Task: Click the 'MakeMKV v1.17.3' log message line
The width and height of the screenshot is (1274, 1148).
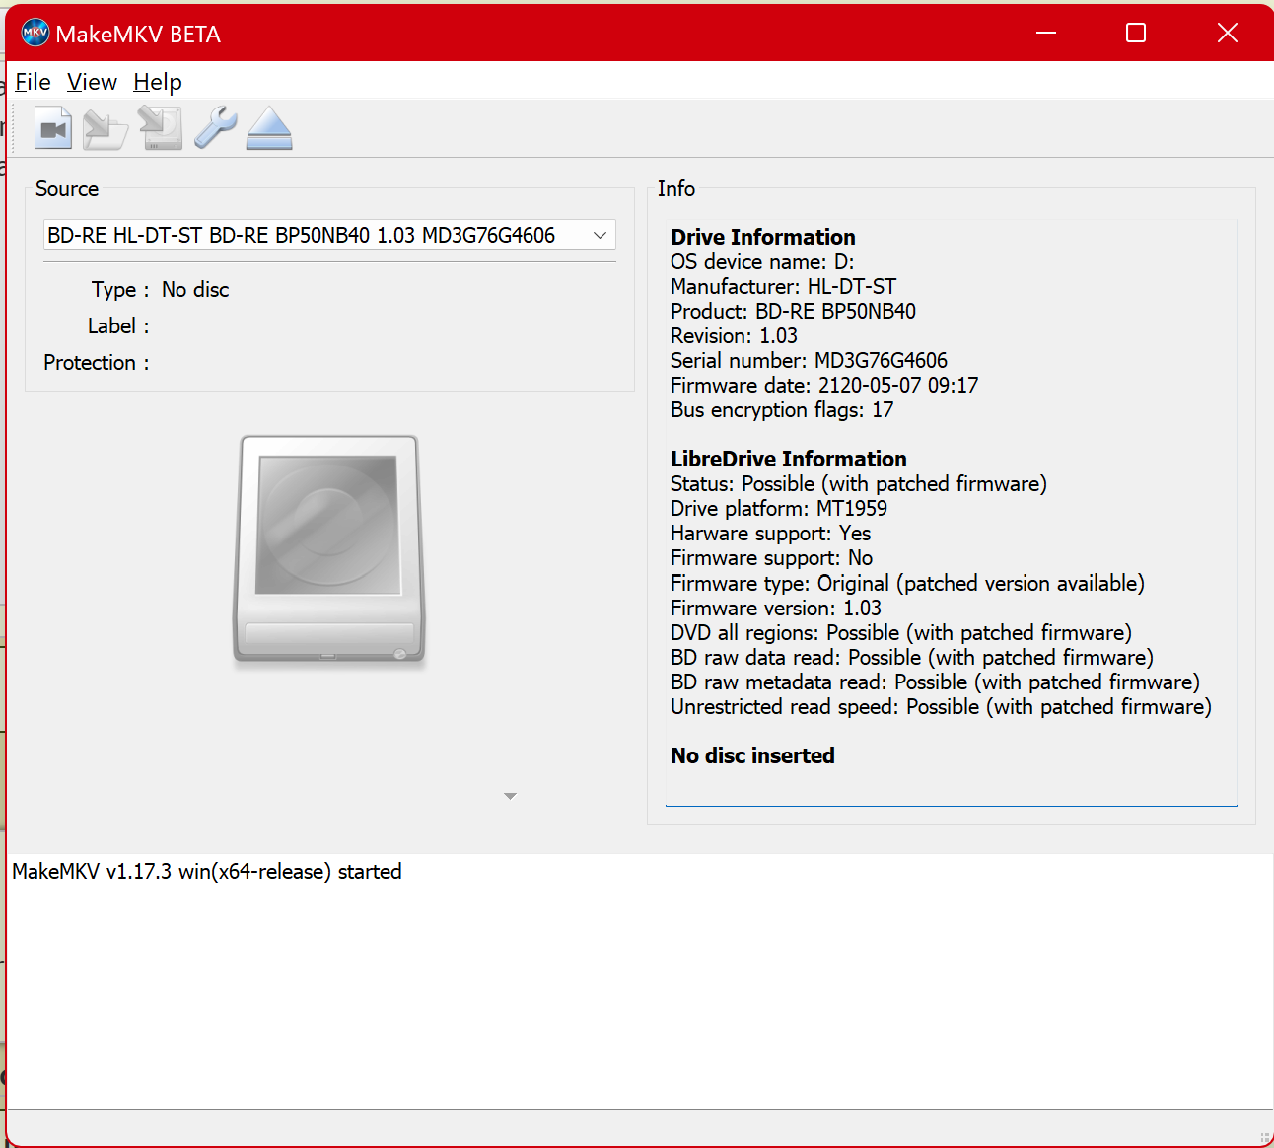Action: click(x=207, y=872)
